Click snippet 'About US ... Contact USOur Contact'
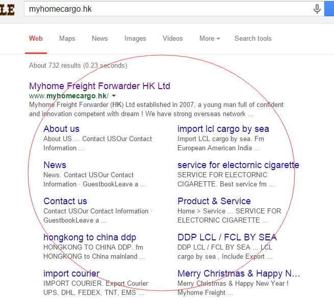 (x=97, y=139)
